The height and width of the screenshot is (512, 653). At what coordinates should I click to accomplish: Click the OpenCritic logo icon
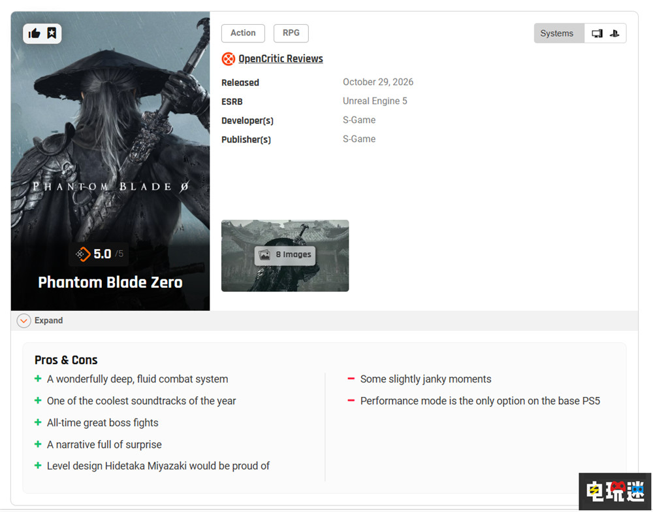(x=228, y=59)
